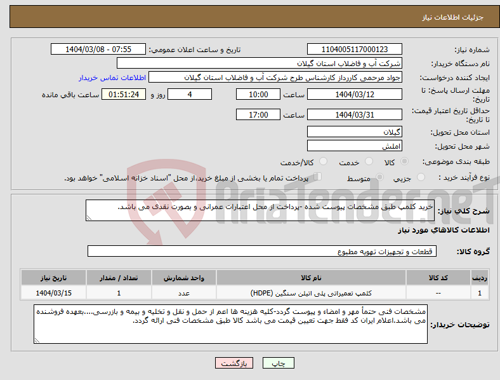The image size is (500, 380).
Task: Select the کالا radio button
Action: [x=404, y=161]
